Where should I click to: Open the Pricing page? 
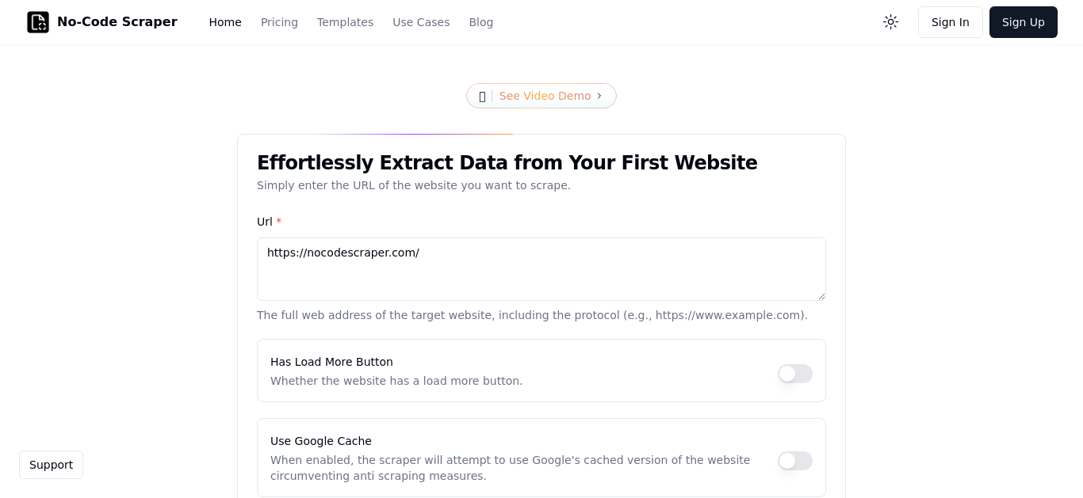point(279,22)
